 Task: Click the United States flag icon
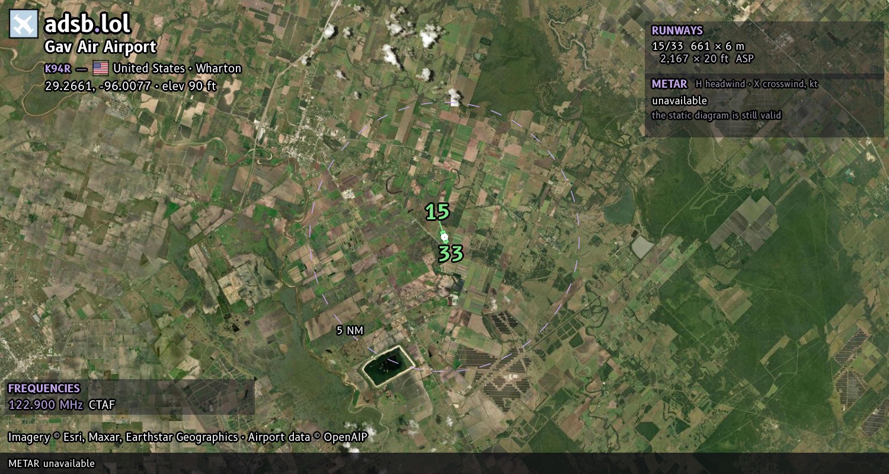tap(101, 68)
